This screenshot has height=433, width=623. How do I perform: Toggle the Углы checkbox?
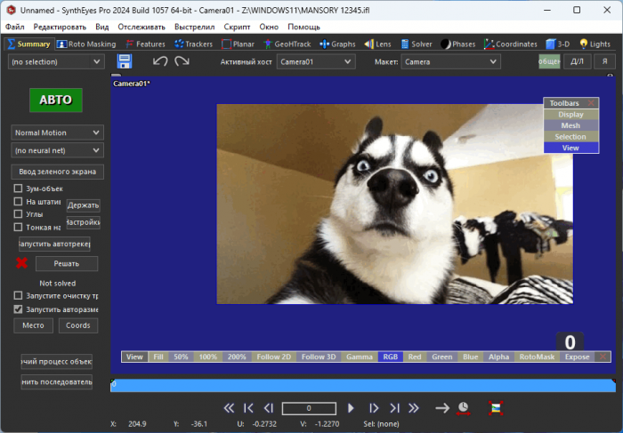click(x=19, y=214)
